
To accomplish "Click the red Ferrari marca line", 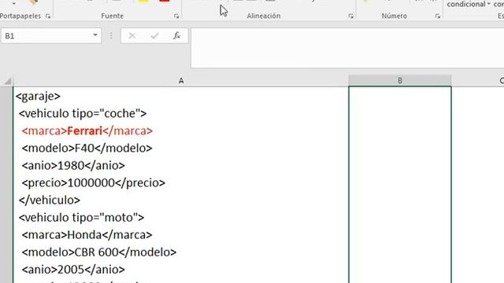I will [87, 130].
